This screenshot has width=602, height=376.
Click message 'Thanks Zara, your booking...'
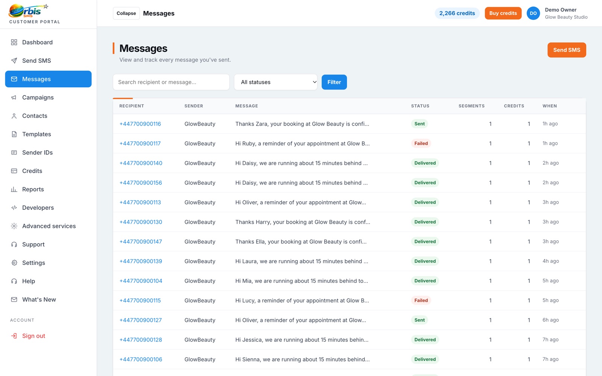[x=302, y=124]
